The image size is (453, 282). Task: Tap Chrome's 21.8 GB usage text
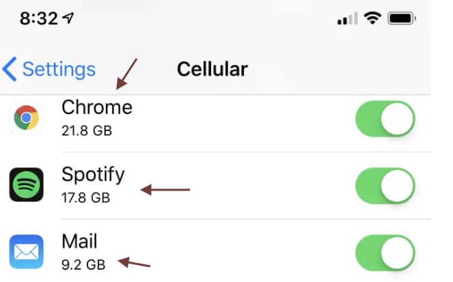pyautogui.click(x=87, y=130)
